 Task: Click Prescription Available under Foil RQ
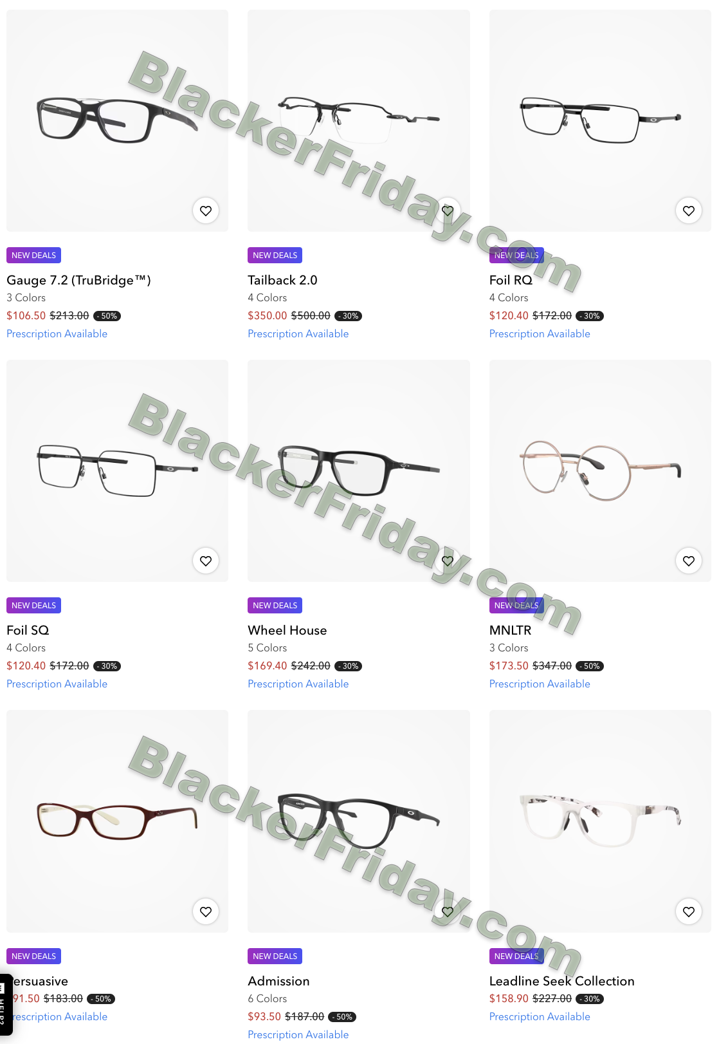(540, 333)
